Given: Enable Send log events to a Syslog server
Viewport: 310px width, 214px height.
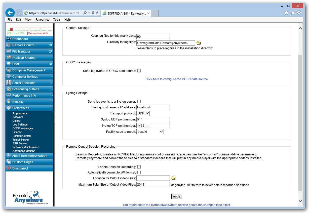Looking at the screenshot, I should (139, 102).
